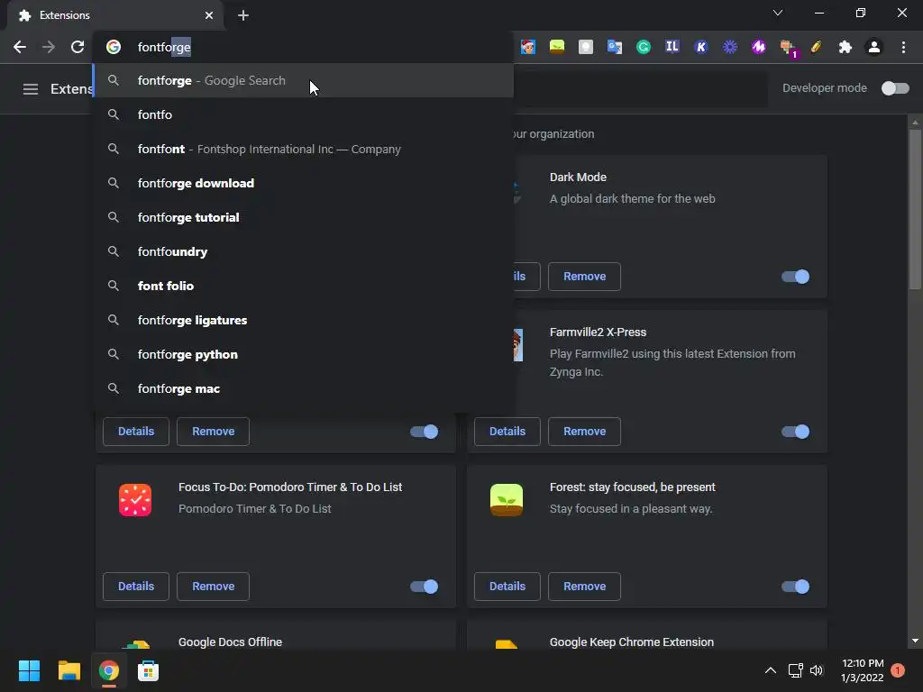The height and width of the screenshot is (692, 923).
Task: Choose 'fontfont' Fontshop International suggestion
Action: 304,149
